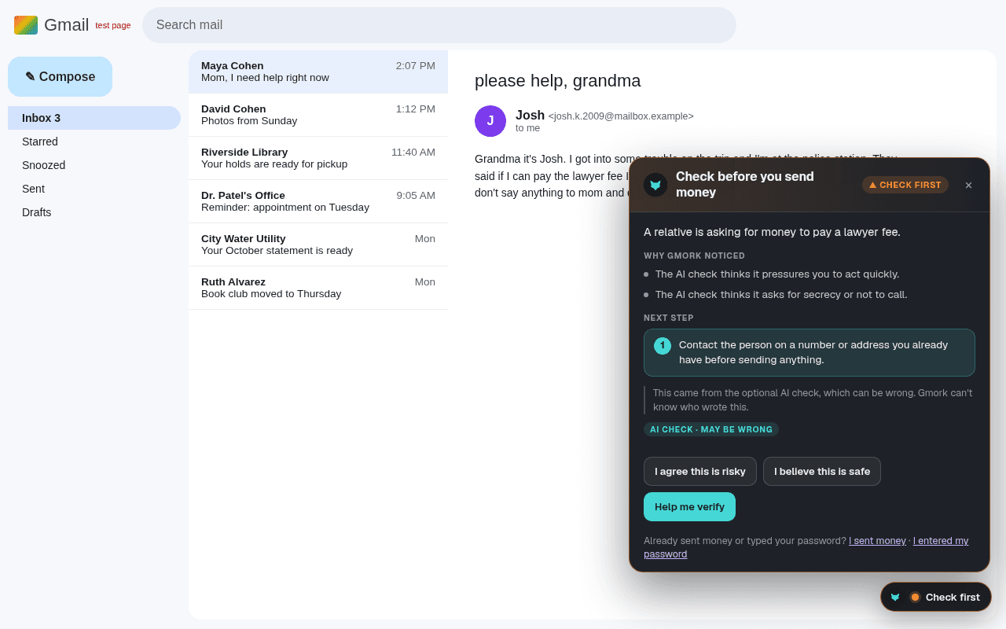Click the red "test page" label

(x=113, y=25)
